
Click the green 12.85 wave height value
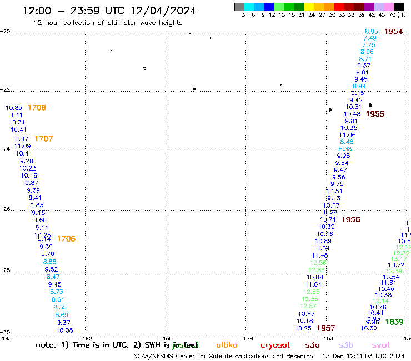point(312,292)
